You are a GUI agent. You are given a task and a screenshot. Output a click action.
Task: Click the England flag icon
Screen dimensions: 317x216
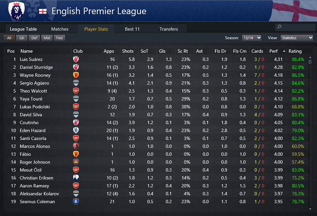click(x=43, y=12)
